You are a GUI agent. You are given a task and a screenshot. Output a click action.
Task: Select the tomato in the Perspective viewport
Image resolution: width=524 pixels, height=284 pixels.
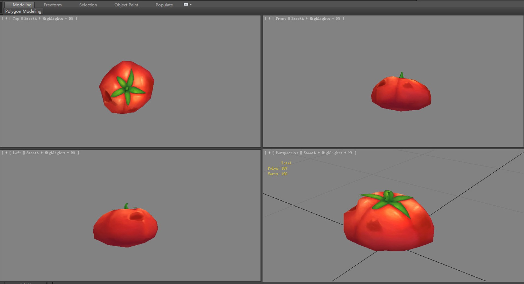point(389,221)
